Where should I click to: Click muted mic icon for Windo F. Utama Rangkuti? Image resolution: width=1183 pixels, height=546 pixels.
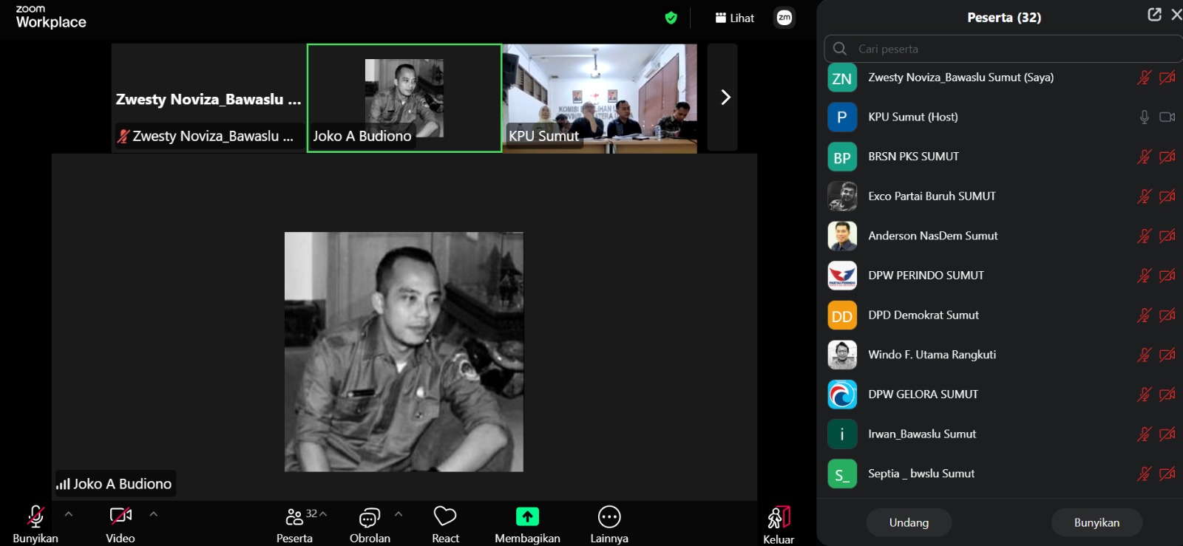(x=1144, y=355)
